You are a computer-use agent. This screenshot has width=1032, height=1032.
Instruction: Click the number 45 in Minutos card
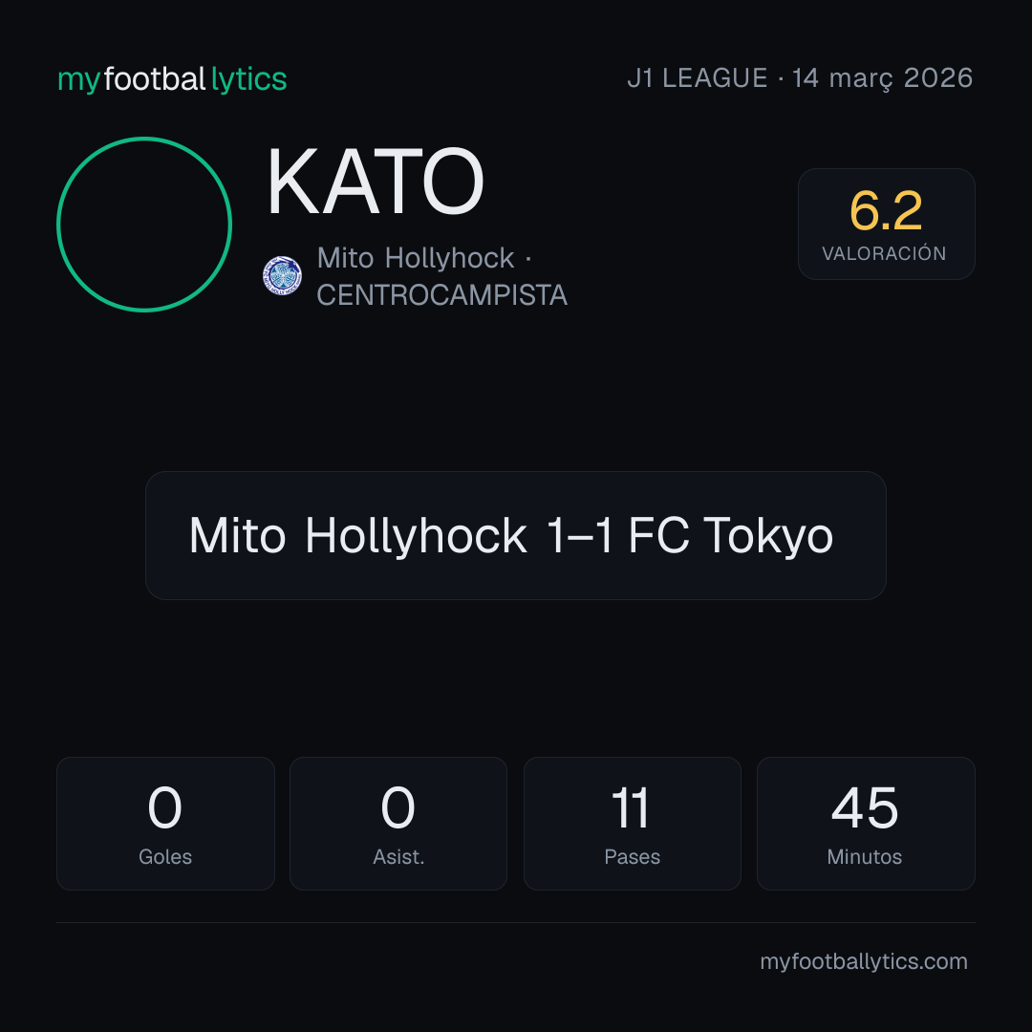click(865, 807)
